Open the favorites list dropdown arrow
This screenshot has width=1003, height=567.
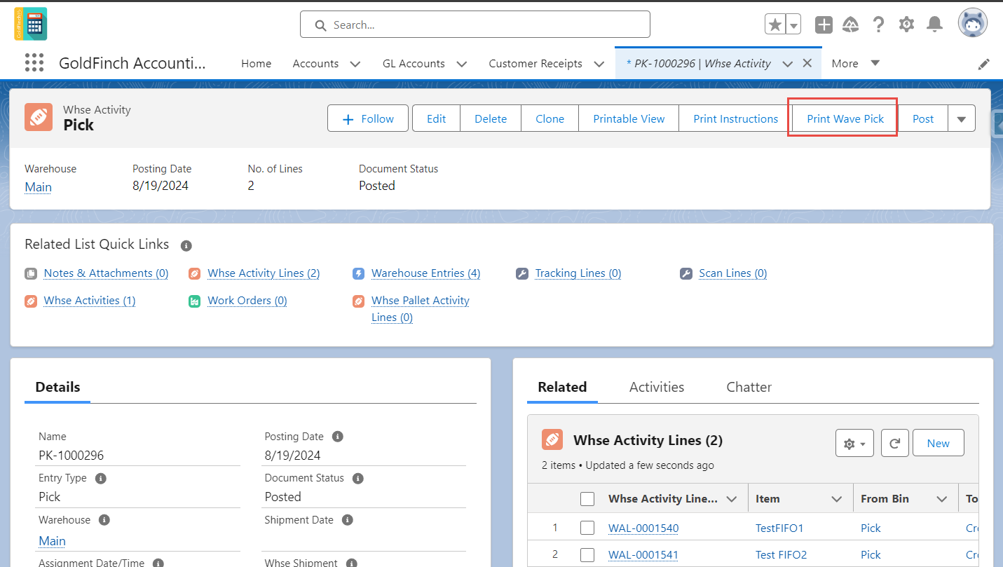(793, 25)
